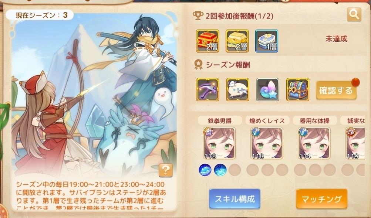Select the red treasure box 2層 reward
The image size is (371, 218).
point(208,41)
